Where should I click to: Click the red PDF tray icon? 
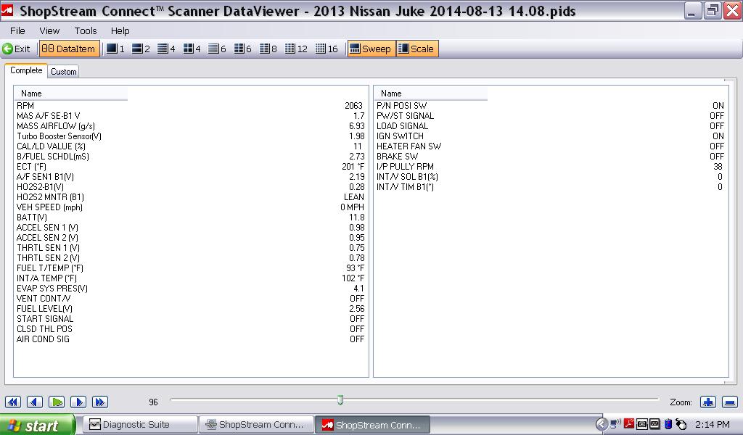tap(629, 423)
